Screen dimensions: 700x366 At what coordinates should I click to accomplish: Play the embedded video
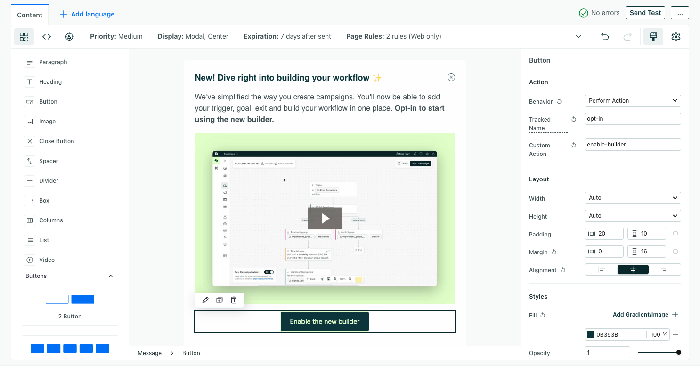point(325,219)
